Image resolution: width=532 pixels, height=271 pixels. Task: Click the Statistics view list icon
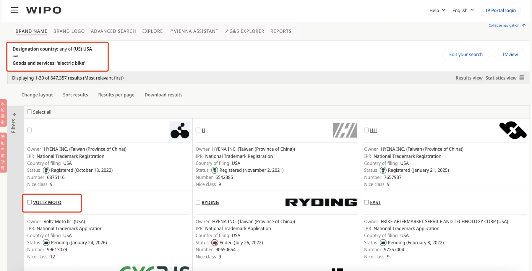(x=522, y=78)
